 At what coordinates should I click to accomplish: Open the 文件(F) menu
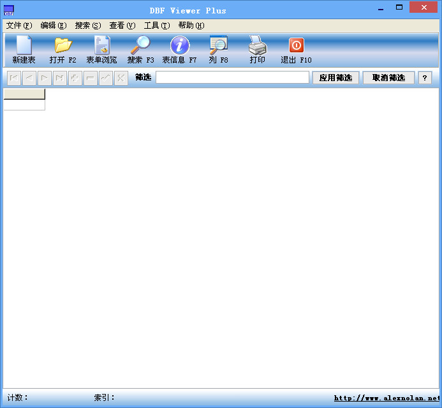19,26
